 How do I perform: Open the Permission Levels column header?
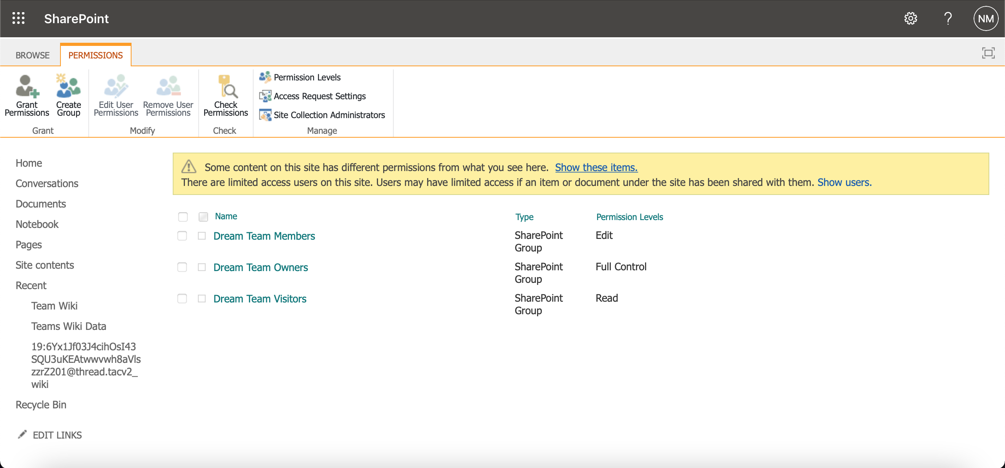(x=629, y=217)
